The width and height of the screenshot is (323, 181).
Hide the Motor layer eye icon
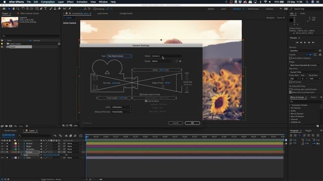[x=2, y=146]
